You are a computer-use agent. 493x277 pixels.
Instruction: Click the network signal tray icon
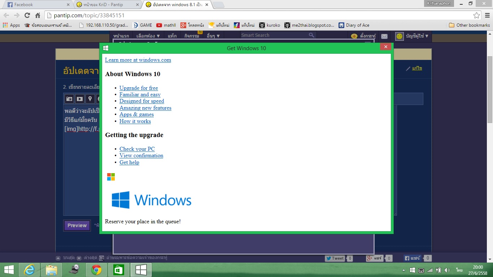pyautogui.click(x=430, y=270)
